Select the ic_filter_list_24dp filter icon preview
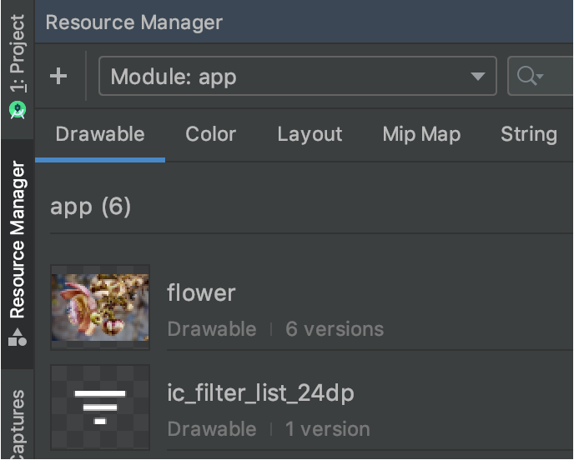The width and height of the screenshot is (574, 460). coord(100,407)
